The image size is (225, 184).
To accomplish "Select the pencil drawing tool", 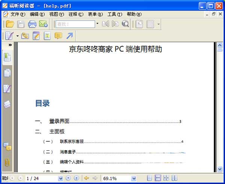I will coord(9,36).
